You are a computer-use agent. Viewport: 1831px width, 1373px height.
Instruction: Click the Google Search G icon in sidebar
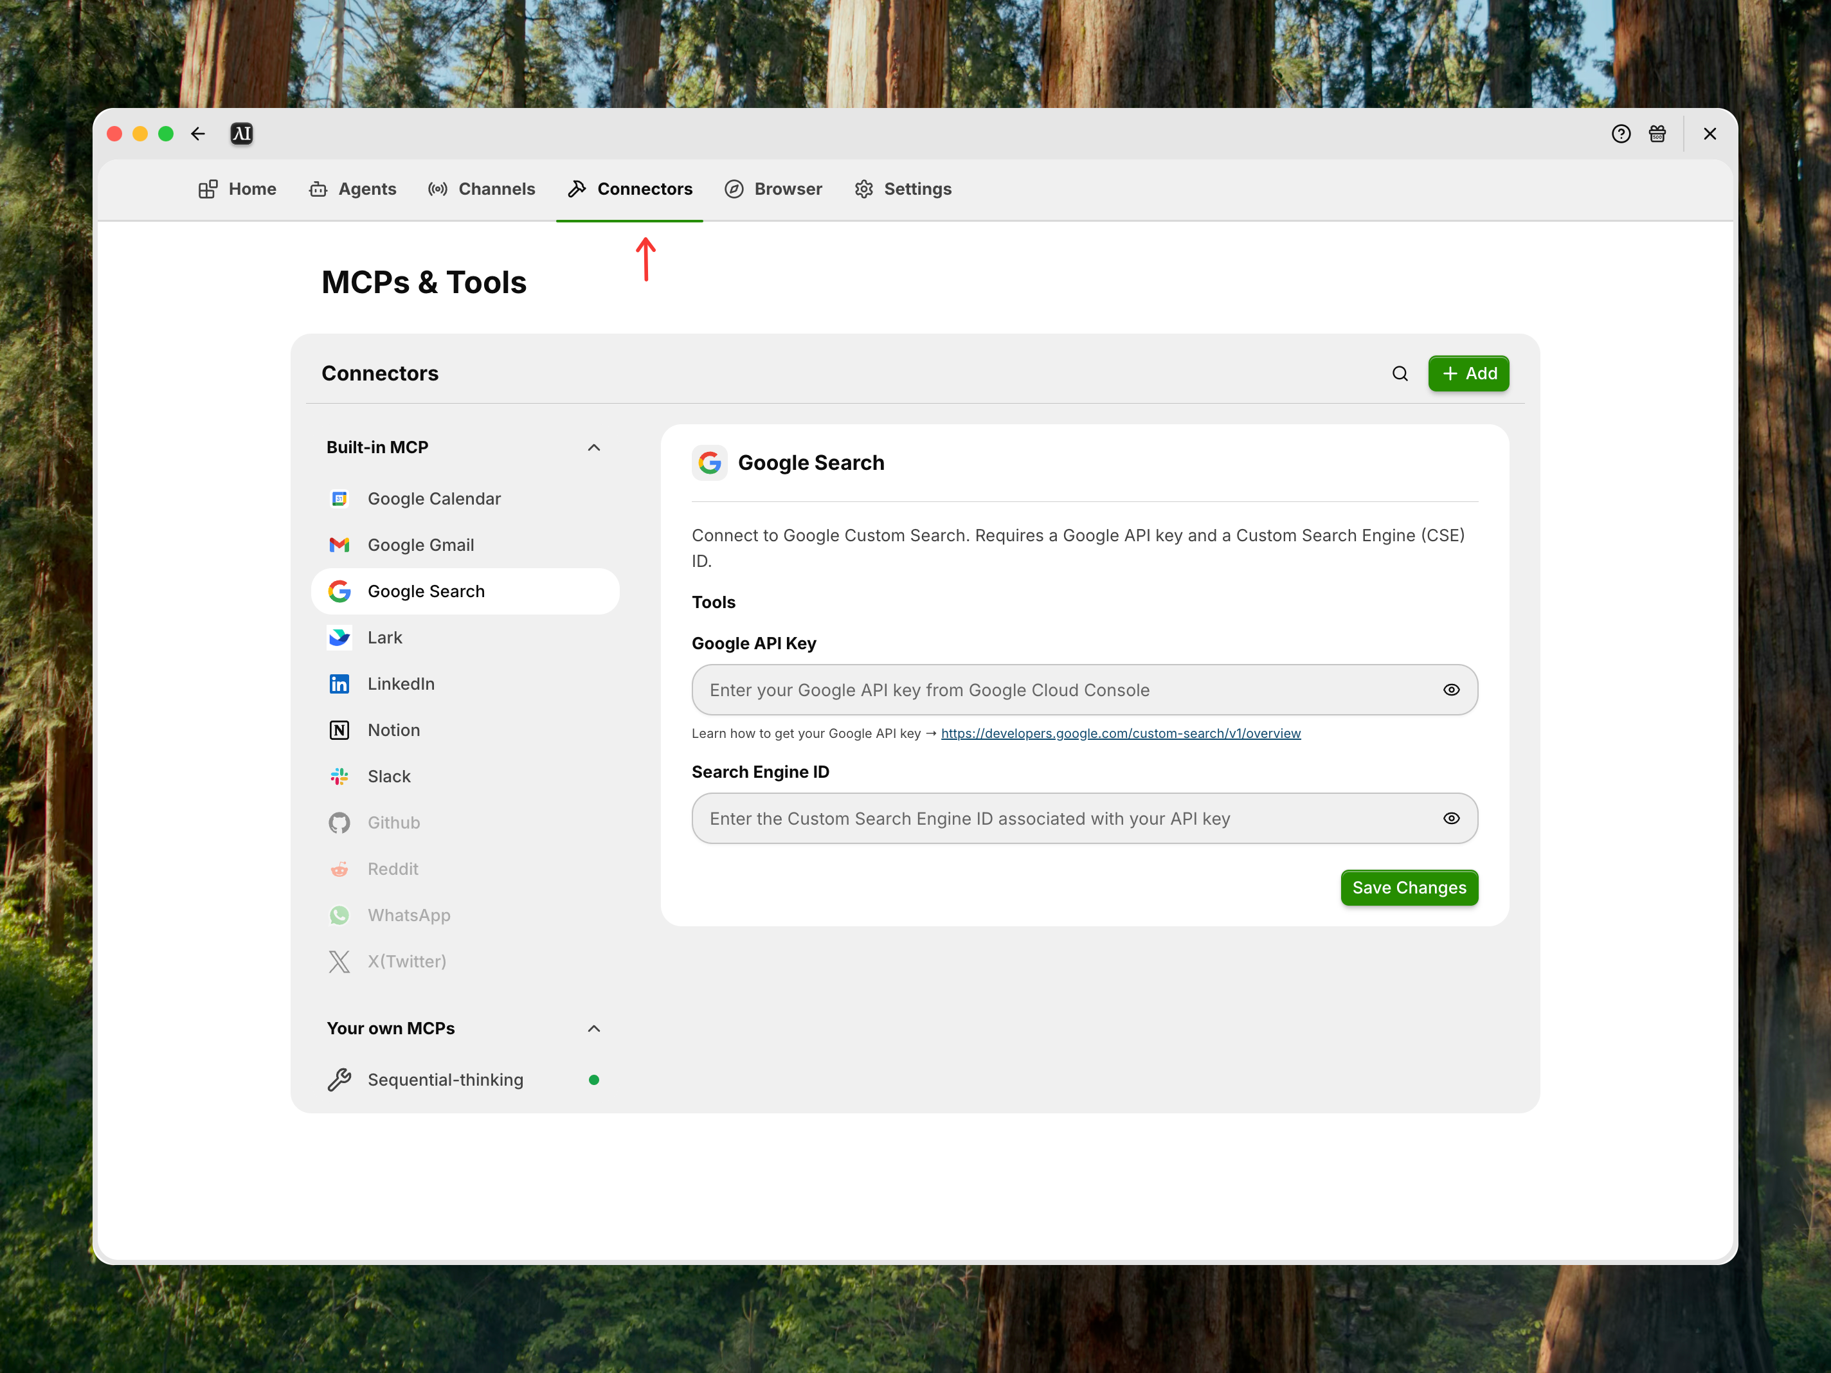click(x=339, y=592)
